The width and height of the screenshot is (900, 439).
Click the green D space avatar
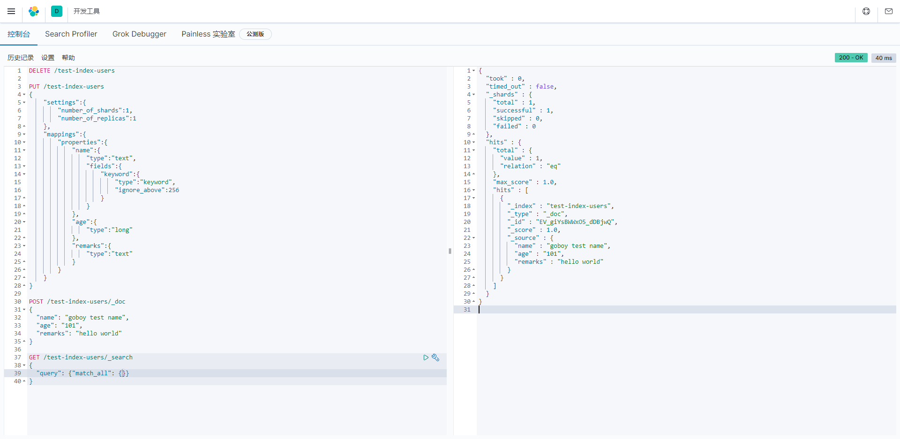point(57,11)
